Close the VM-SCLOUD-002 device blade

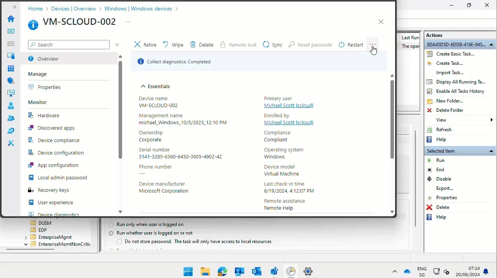coord(381,22)
